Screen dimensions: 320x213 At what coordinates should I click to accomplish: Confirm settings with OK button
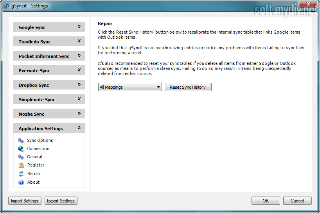click(x=266, y=201)
